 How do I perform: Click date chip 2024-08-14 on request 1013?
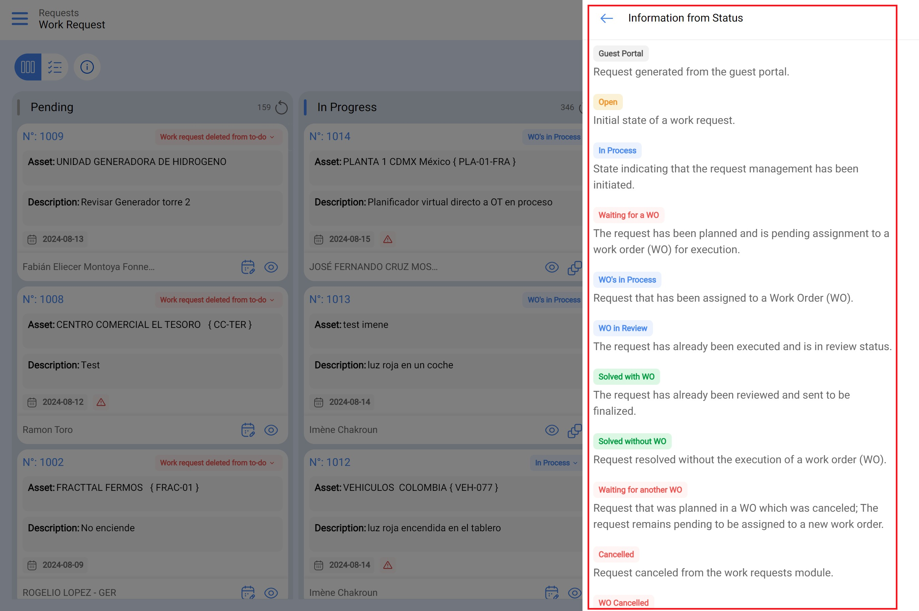pos(342,402)
